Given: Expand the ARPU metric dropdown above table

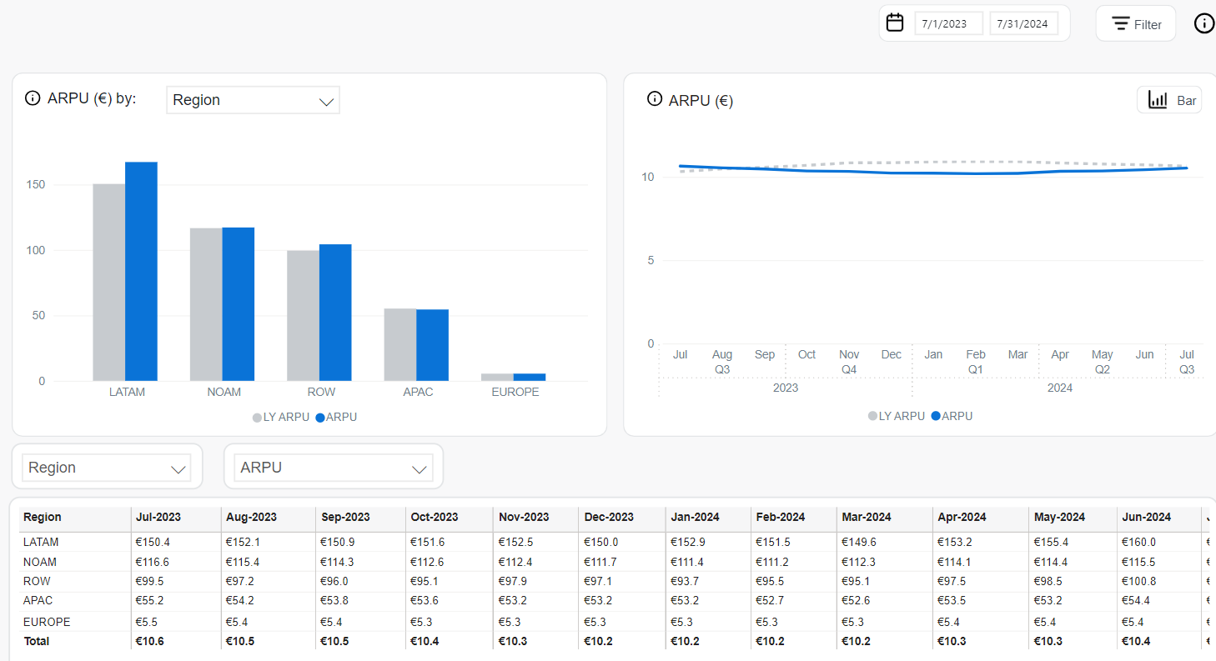Looking at the screenshot, I should 334,468.
